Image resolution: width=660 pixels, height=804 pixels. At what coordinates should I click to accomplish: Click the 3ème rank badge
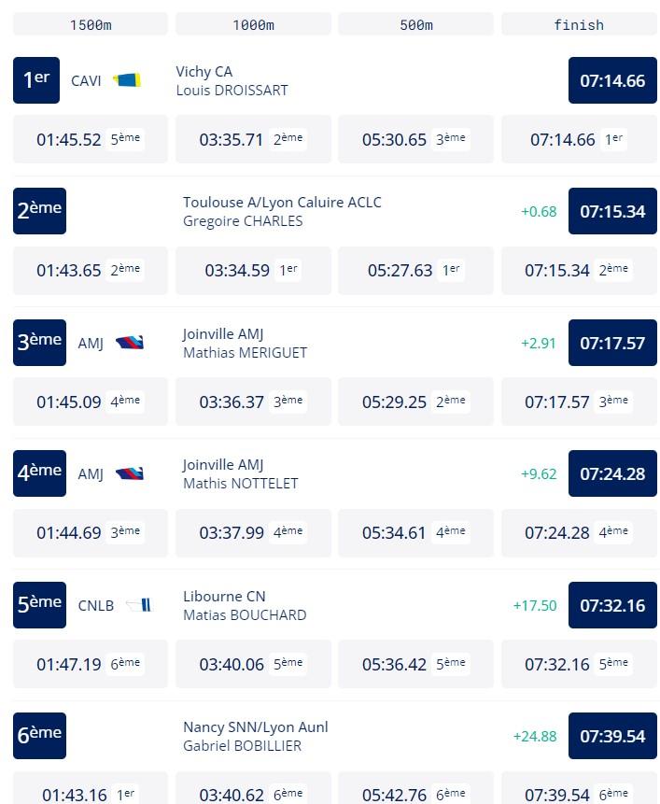(x=39, y=343)
